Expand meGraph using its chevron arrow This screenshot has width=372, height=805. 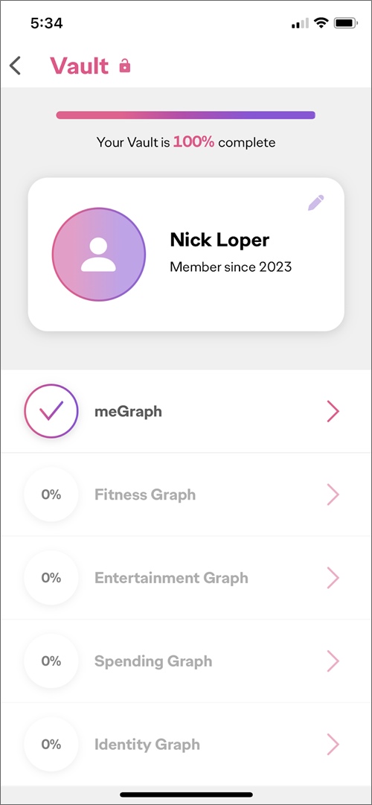pos(333,412)
